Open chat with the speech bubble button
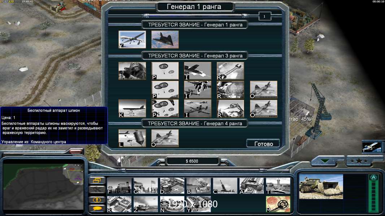The image size is (385, 216). tap(97, 208)
